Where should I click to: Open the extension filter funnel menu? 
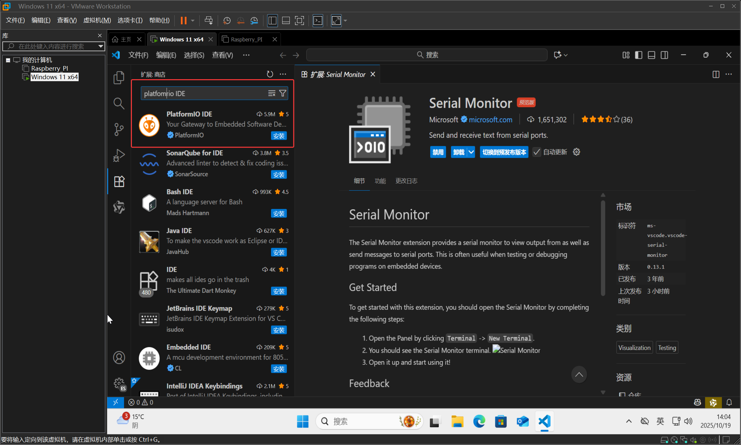(x=282, y=93)
